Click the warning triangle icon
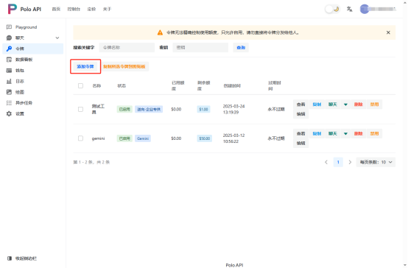Viewport: 408px width, 268px height. click(160, 32)
